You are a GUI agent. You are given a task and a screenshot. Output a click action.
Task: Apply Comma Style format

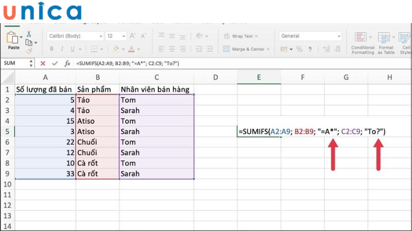[311, 49]
